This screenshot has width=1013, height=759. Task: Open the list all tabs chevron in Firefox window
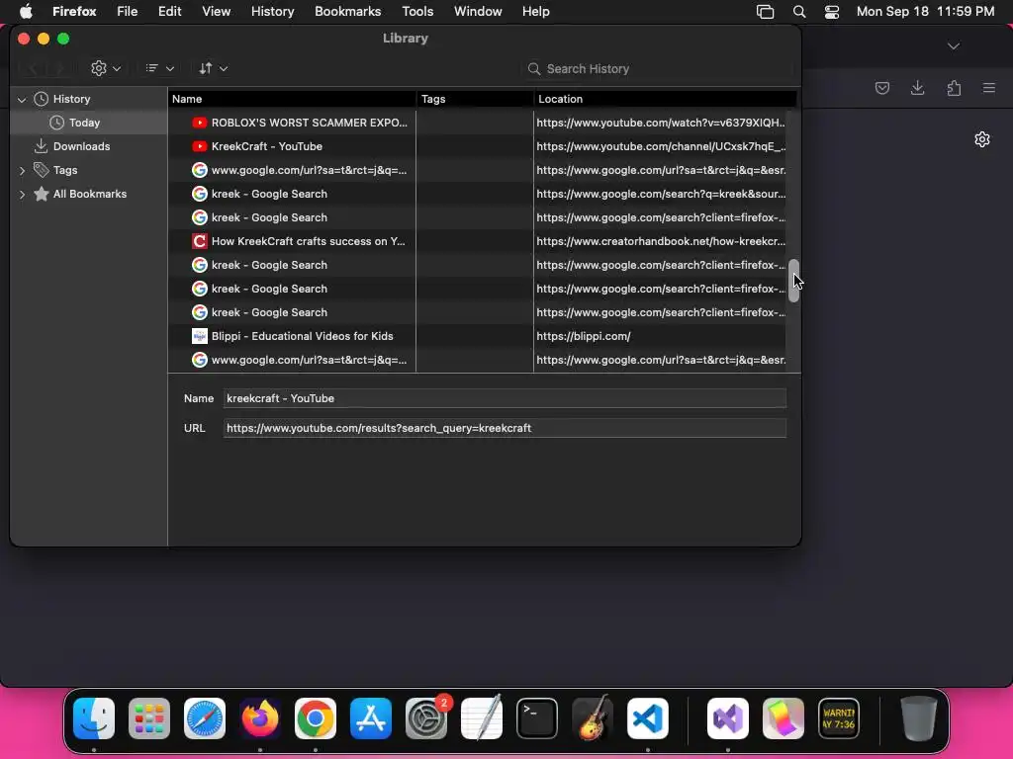point(954,45)
